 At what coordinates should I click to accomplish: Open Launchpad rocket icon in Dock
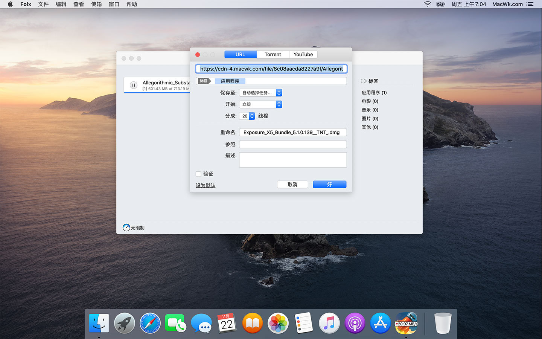125,323
